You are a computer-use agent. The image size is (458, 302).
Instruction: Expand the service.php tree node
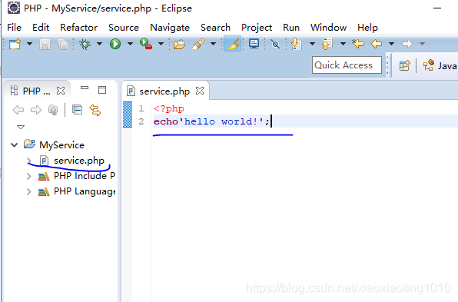[29, 161]
